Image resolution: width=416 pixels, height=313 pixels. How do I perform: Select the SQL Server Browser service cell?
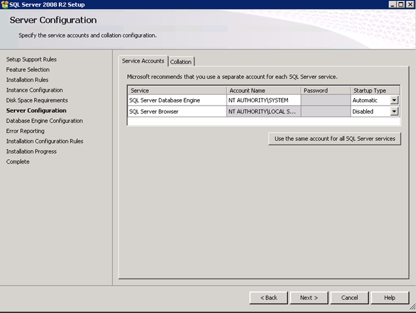[x=177, y=112]
